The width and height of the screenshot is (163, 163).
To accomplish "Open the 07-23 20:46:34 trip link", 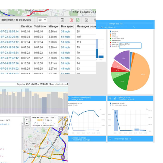I will click(x=9, y=53).
